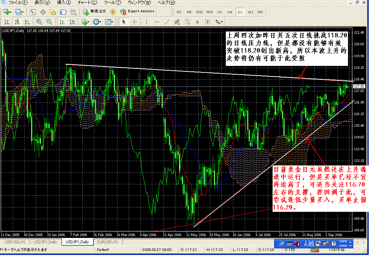This screenshot has width=369, height=256.
Task: Zoom in on the chart
Action: (39, 22)
